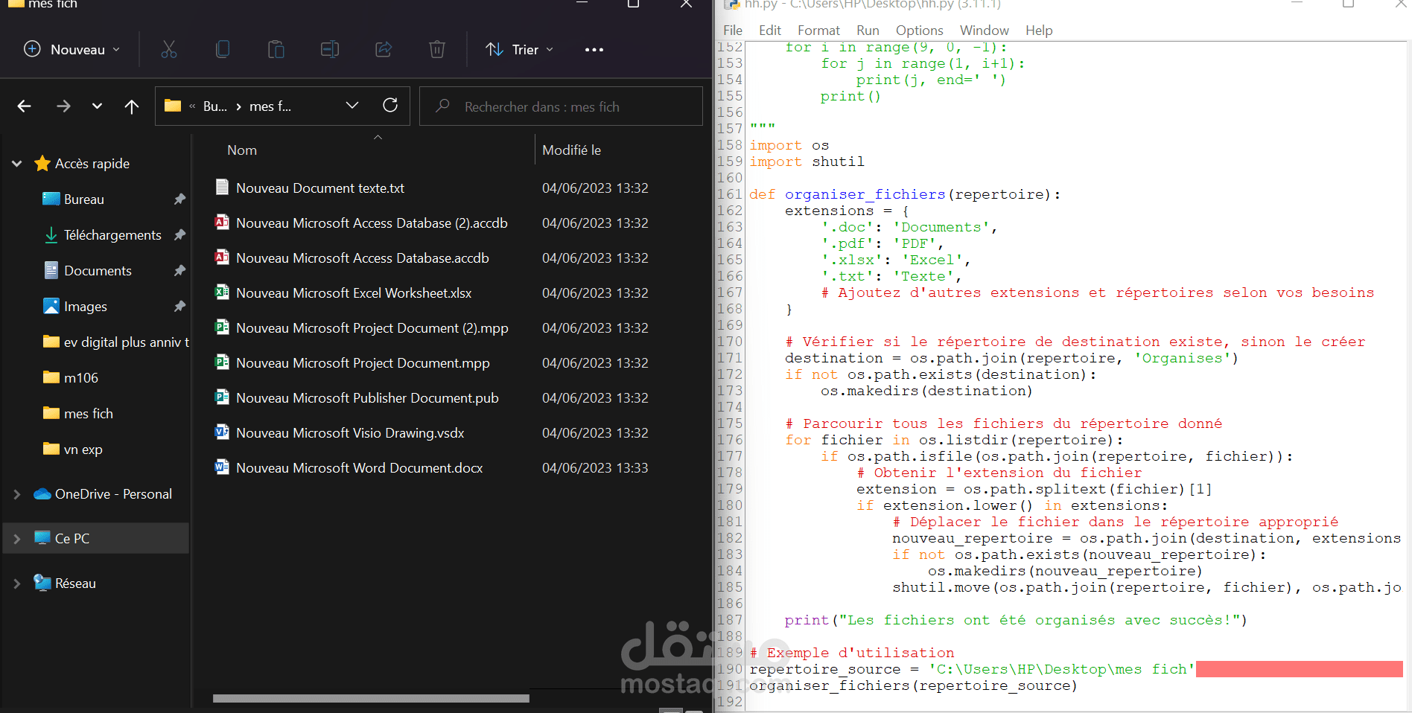1412x713 pixels.
Task: Open the Window menu in IDLE
Action: [984, 31]
